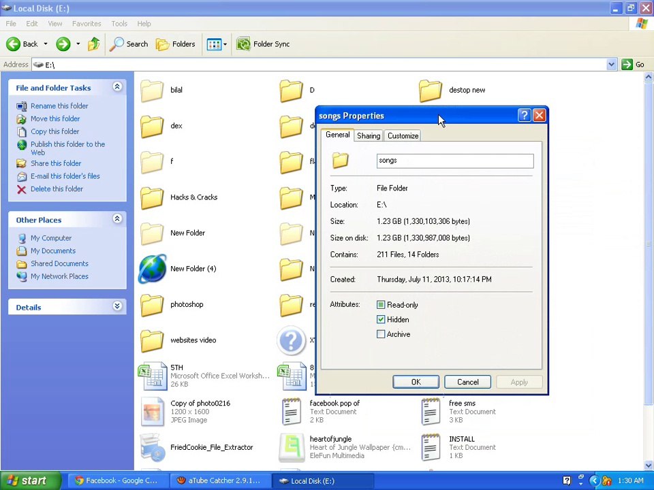Click the songs folder name field

coord(455,161)
